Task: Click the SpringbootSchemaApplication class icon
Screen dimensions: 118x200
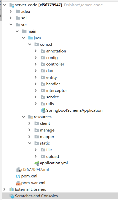Action: click(x=43, y=110)
